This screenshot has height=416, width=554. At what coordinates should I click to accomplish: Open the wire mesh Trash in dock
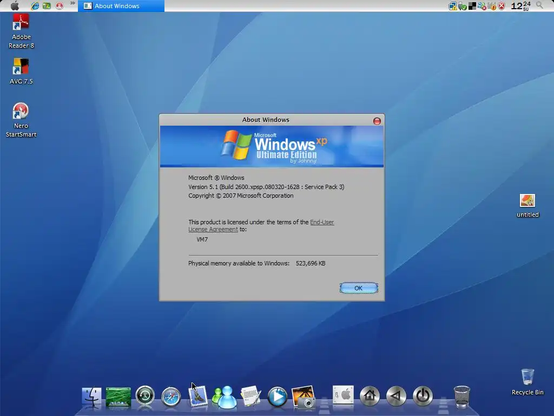462,396
